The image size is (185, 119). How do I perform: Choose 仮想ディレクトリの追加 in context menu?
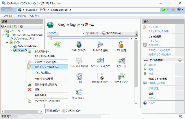(x=47, y=67)
